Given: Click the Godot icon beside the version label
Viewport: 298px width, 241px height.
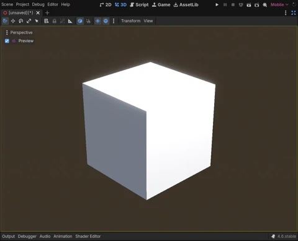Looking at the screenshot, I should pos(273,236).
